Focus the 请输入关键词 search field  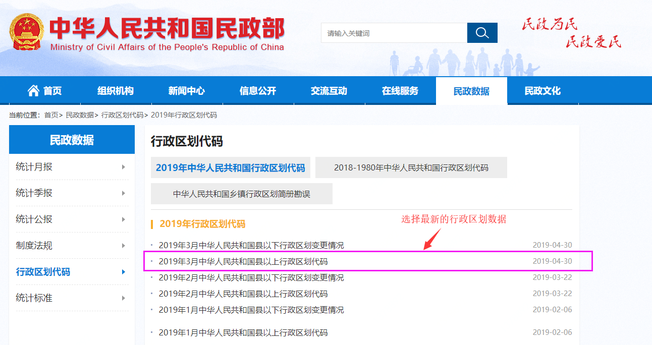point(394,33)
